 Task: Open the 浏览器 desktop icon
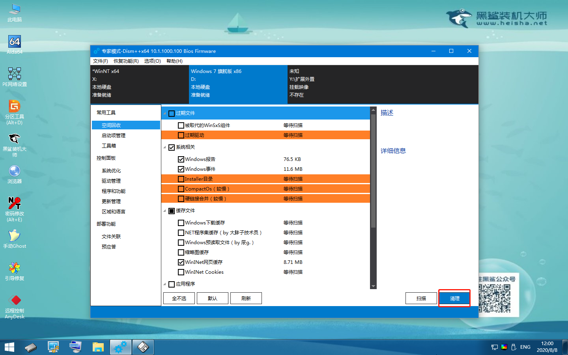tap(15, 174)
